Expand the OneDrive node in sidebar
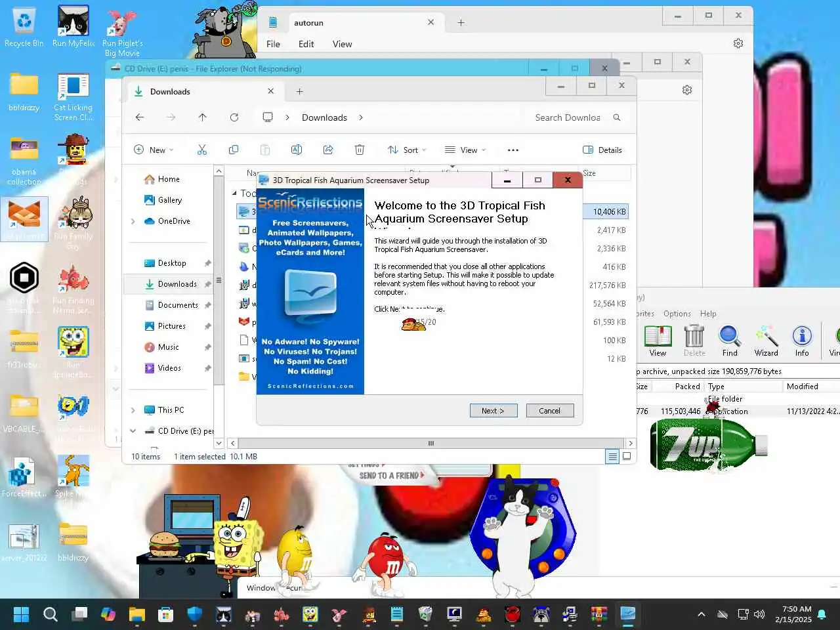Image resolution: width=840 pixels, height=630 pixels. pos(133,221)
